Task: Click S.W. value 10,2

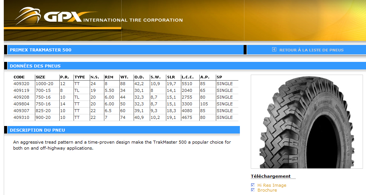Action: coord(155,117)
